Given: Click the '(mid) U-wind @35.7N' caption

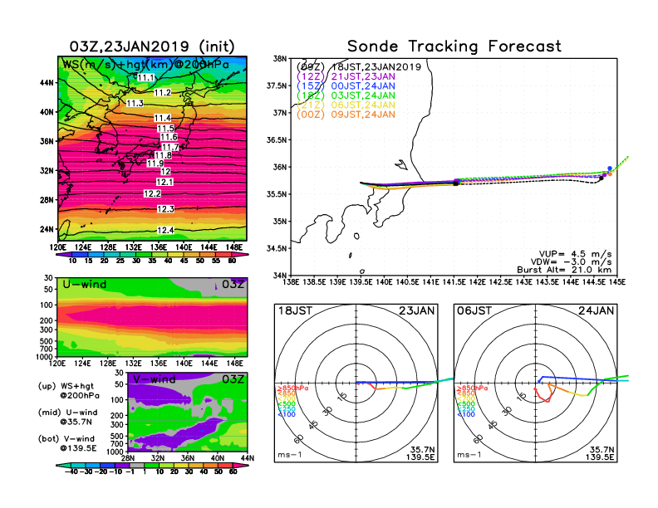Looking at the screenshot, I should (67, 417).
